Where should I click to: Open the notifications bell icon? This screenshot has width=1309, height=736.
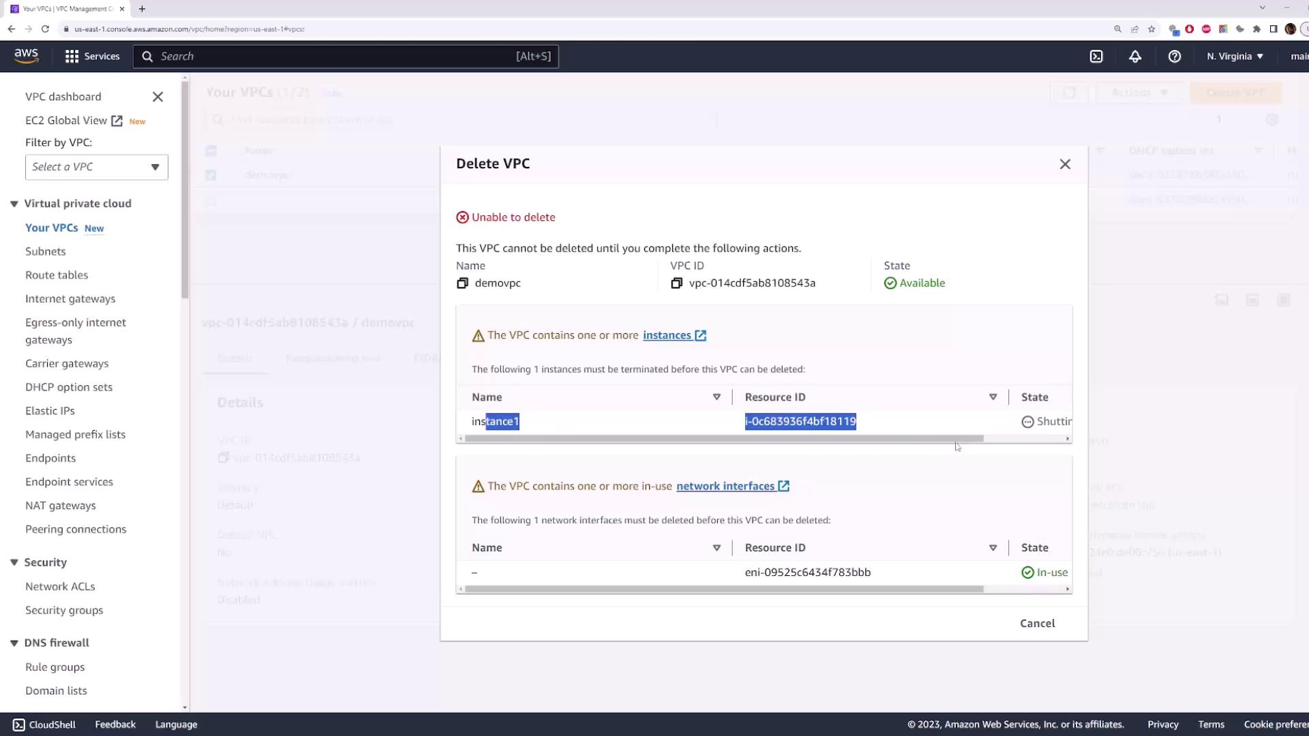pyautogui.click(x=1135, y=57)
